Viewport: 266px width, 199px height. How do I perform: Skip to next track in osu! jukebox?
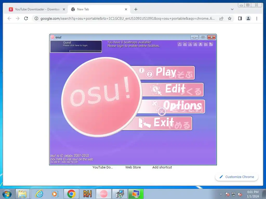206,44
